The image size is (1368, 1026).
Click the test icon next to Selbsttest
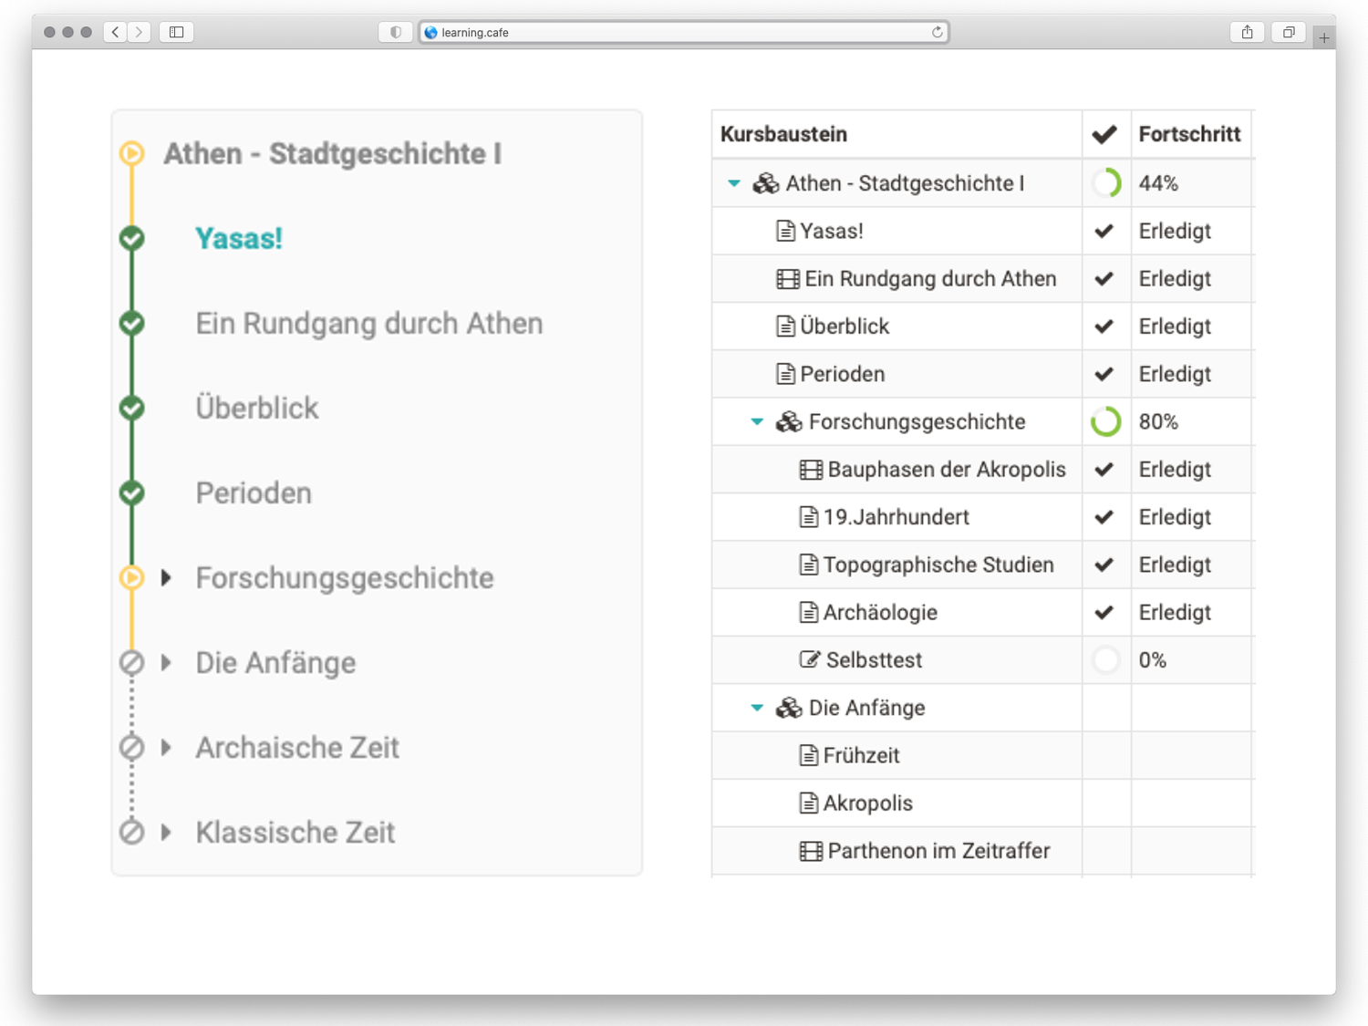(809, 659)
